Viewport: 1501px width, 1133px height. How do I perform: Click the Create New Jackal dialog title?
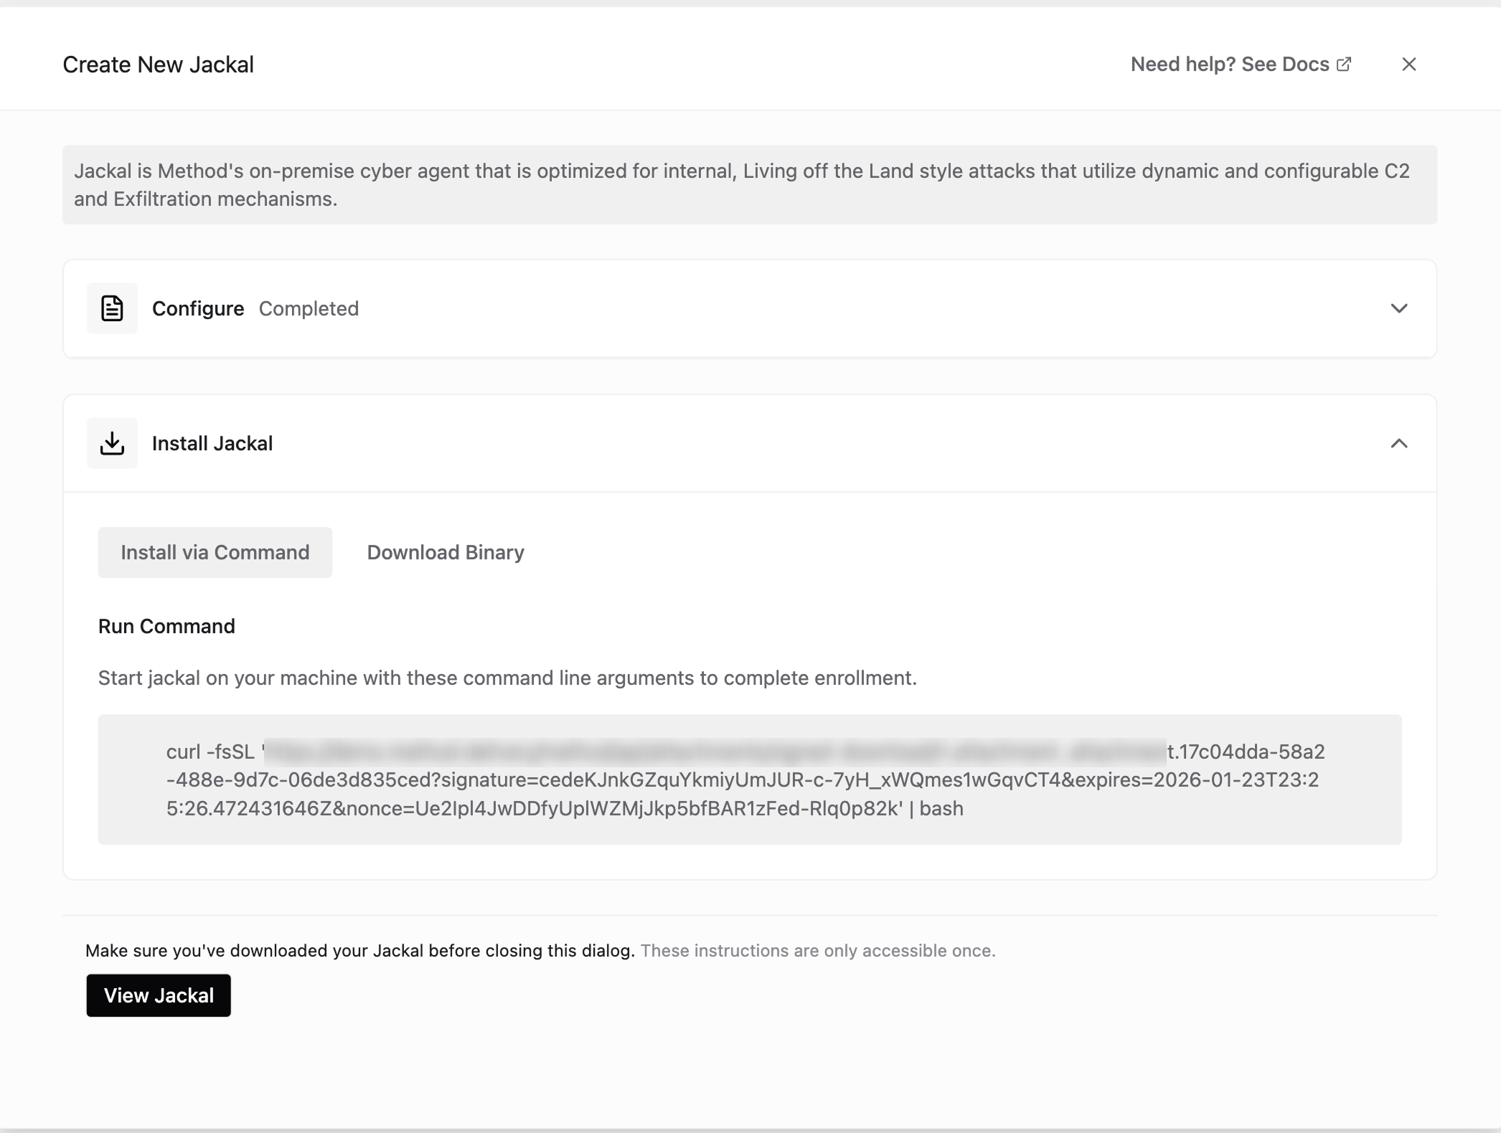click(x=159, y=65)
